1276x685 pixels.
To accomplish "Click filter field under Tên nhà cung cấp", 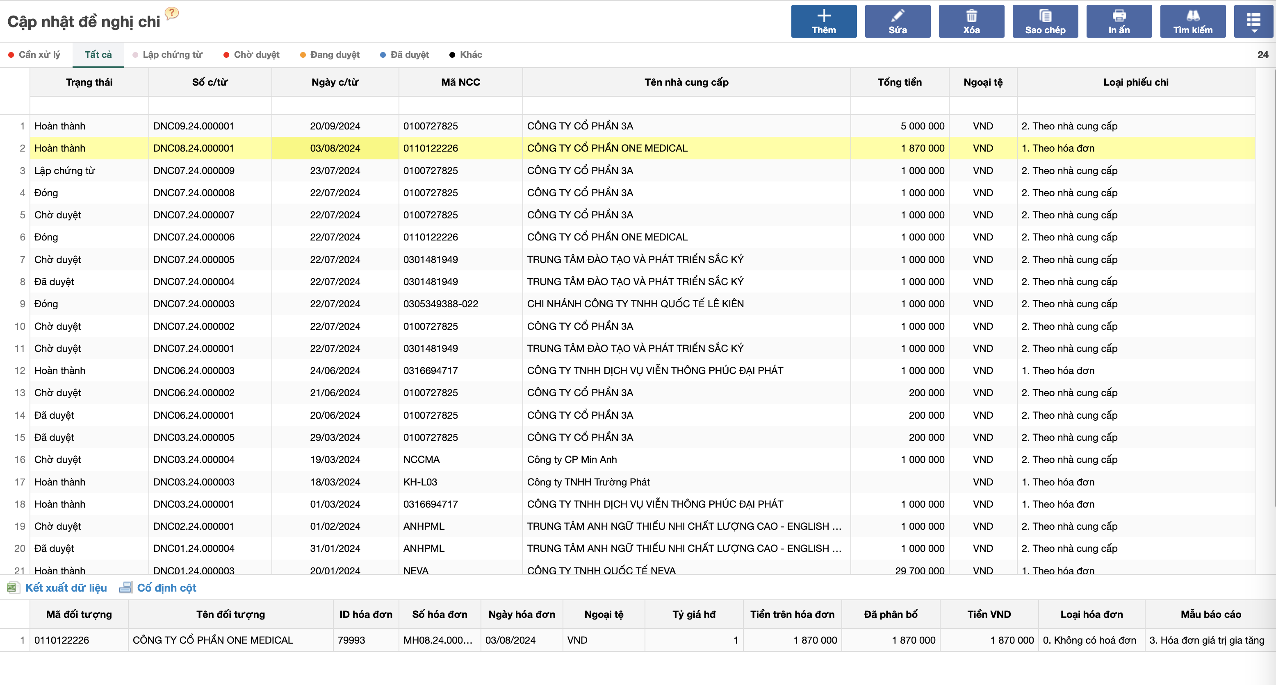I will [x=686, y=105].
